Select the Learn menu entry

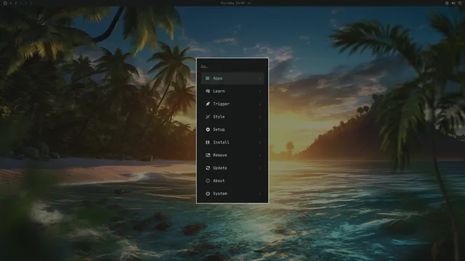(232, 91)
